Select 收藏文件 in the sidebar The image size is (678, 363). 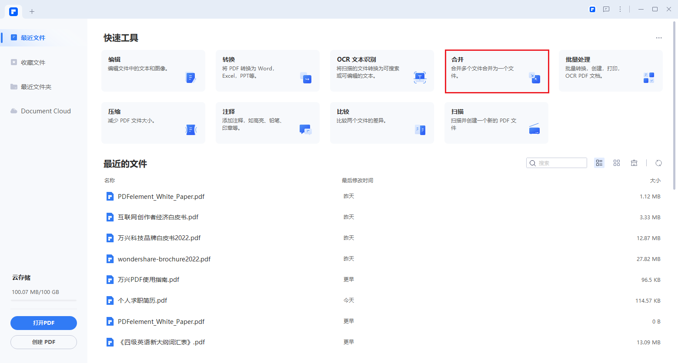point(33,63)
